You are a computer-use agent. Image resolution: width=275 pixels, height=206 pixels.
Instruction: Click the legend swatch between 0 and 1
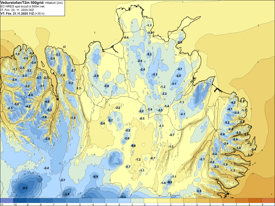[150, 200]
